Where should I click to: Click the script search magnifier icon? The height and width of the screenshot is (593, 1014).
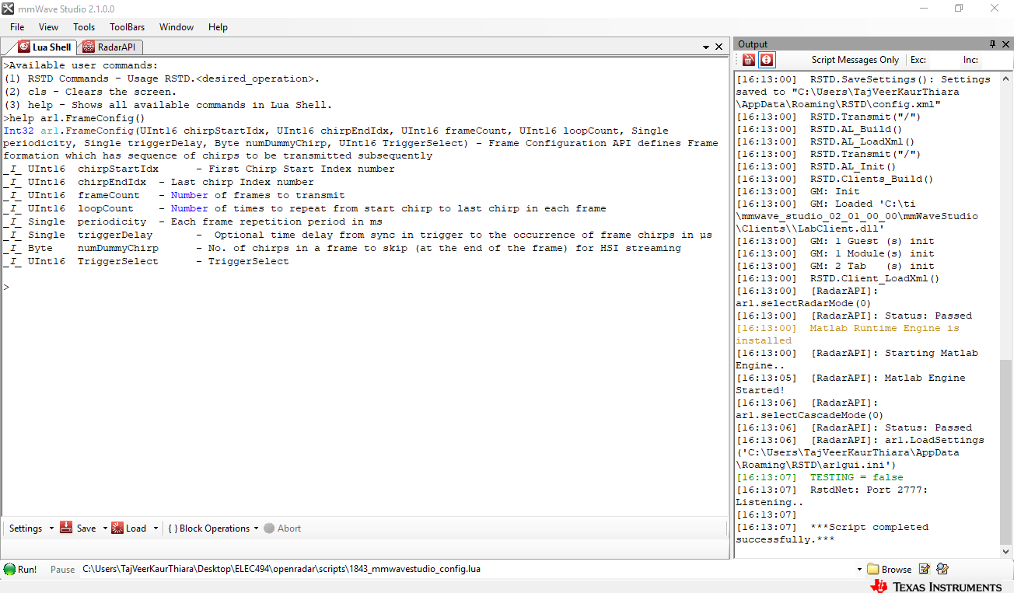pos(942,569)
